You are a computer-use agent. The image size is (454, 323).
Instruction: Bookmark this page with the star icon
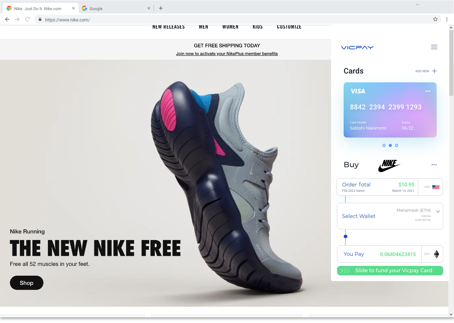[435, 19]
